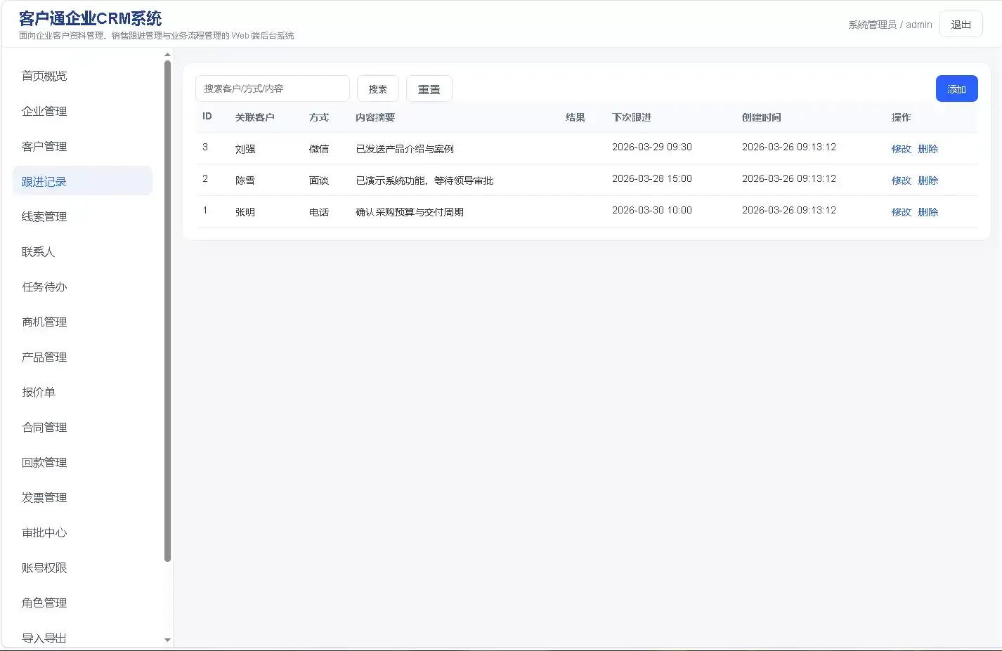
Task: Select 产品管理 product management
Action: 44,356
